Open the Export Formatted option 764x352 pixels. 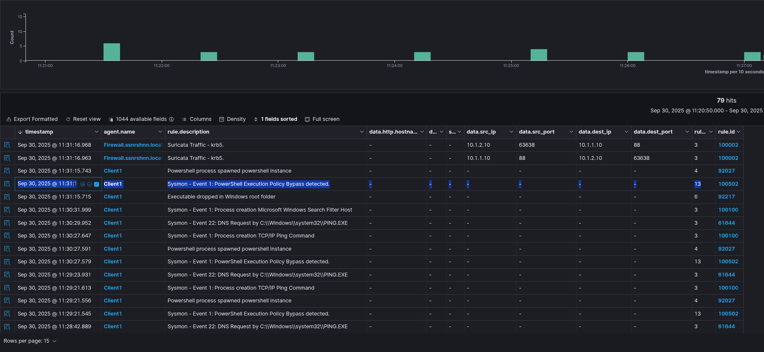click(32, 119)
